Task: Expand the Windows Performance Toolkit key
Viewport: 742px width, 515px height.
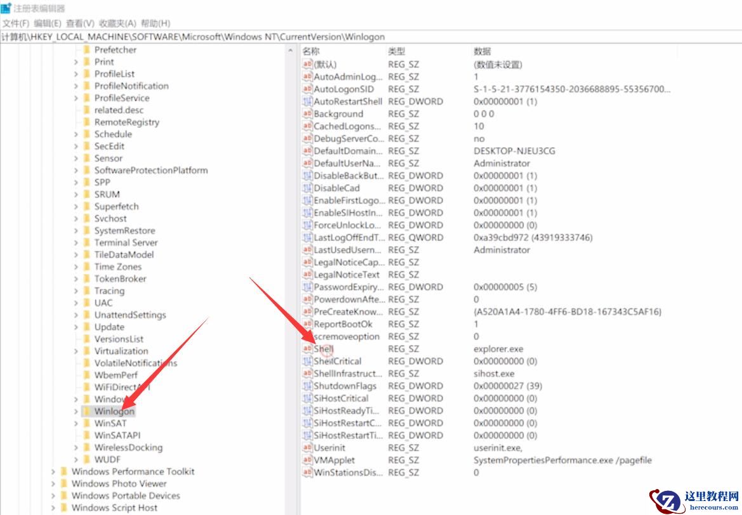Action: tap(53, 471)
